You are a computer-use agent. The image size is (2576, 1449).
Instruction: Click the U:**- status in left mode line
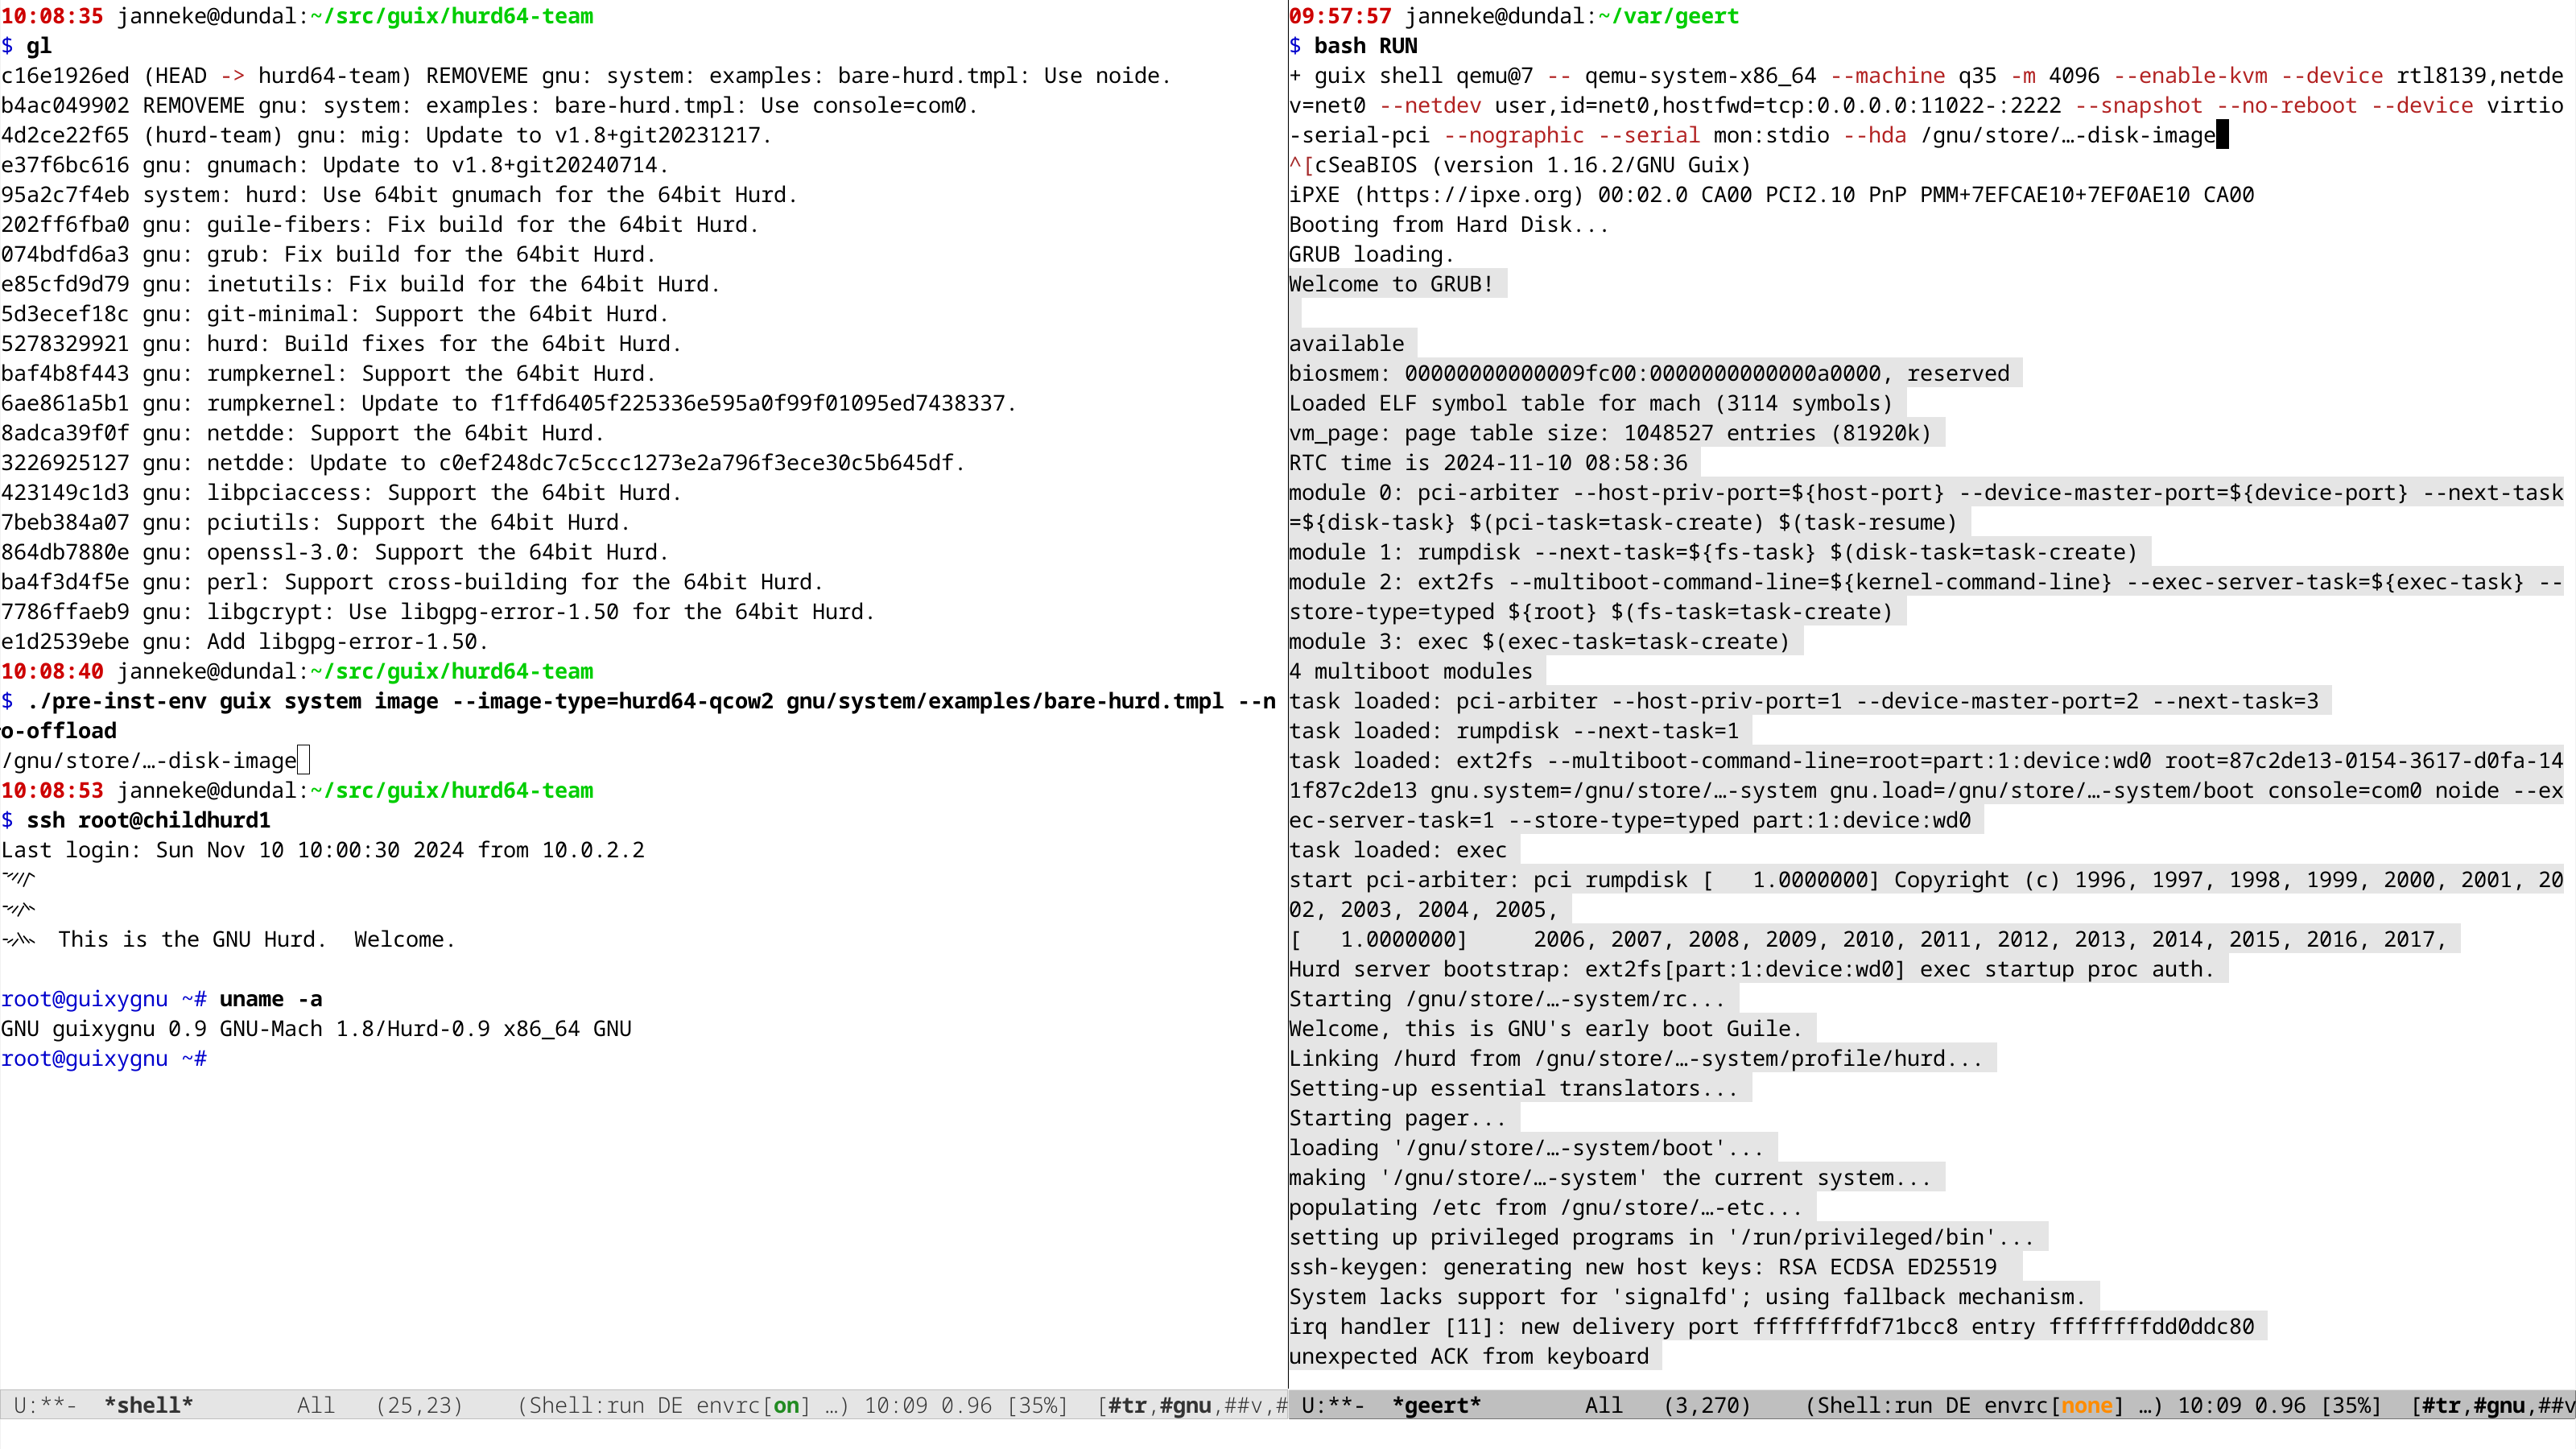click(45, 1405)
